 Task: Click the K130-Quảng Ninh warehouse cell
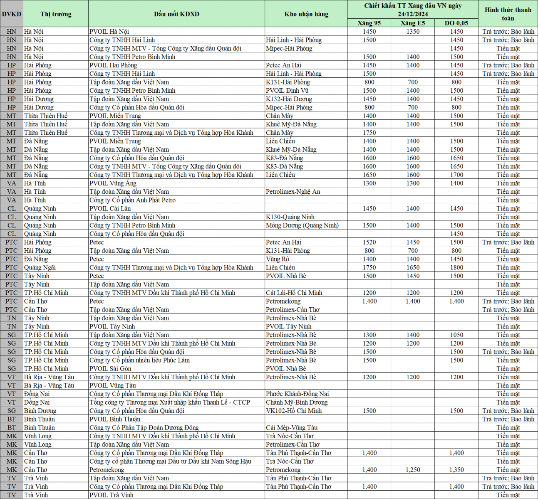coord(306,217)
